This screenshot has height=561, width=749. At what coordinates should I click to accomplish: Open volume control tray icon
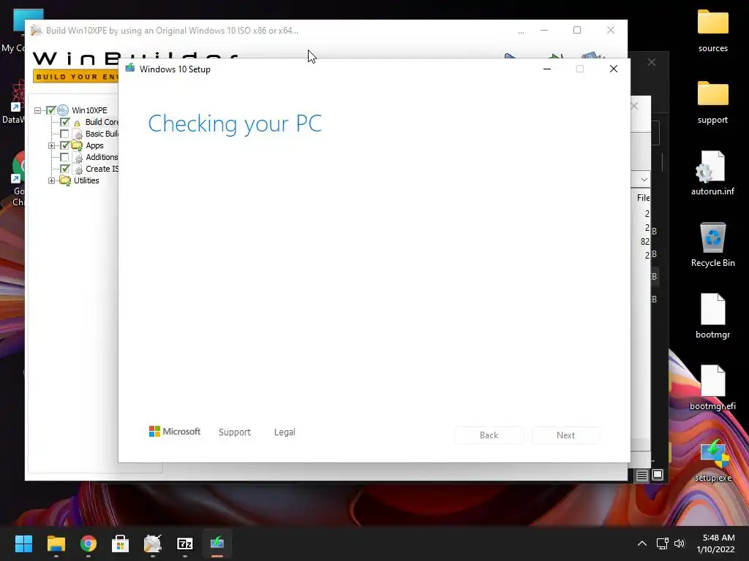pyautogui.click(x=680, y=543)
